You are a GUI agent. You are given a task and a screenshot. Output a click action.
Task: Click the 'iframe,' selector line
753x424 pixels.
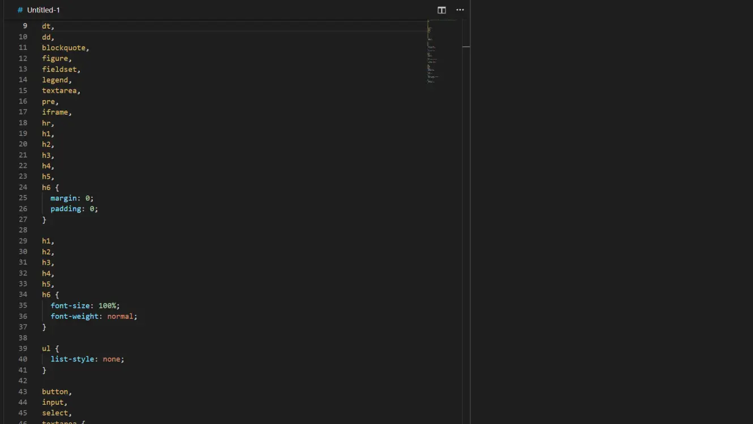click(x=57, y=112)
